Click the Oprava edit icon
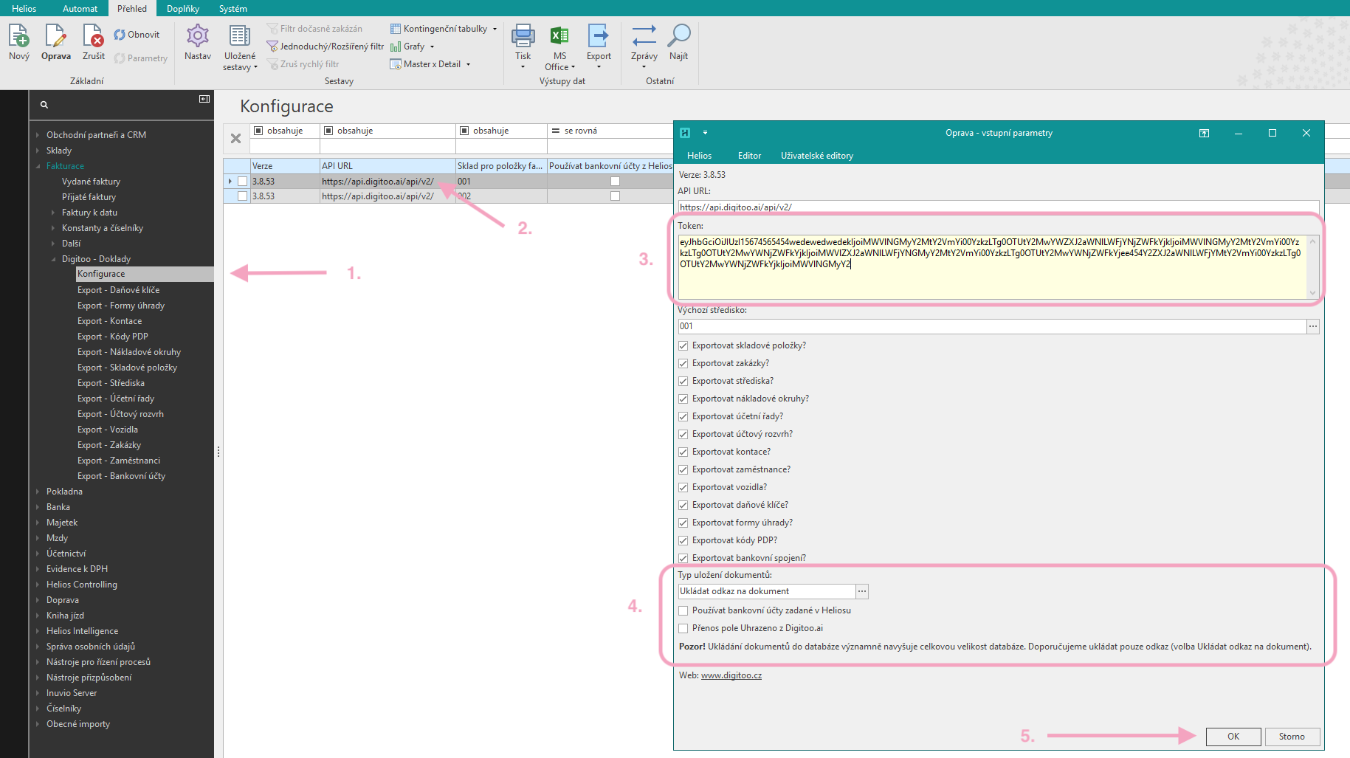 pos(56,35)
